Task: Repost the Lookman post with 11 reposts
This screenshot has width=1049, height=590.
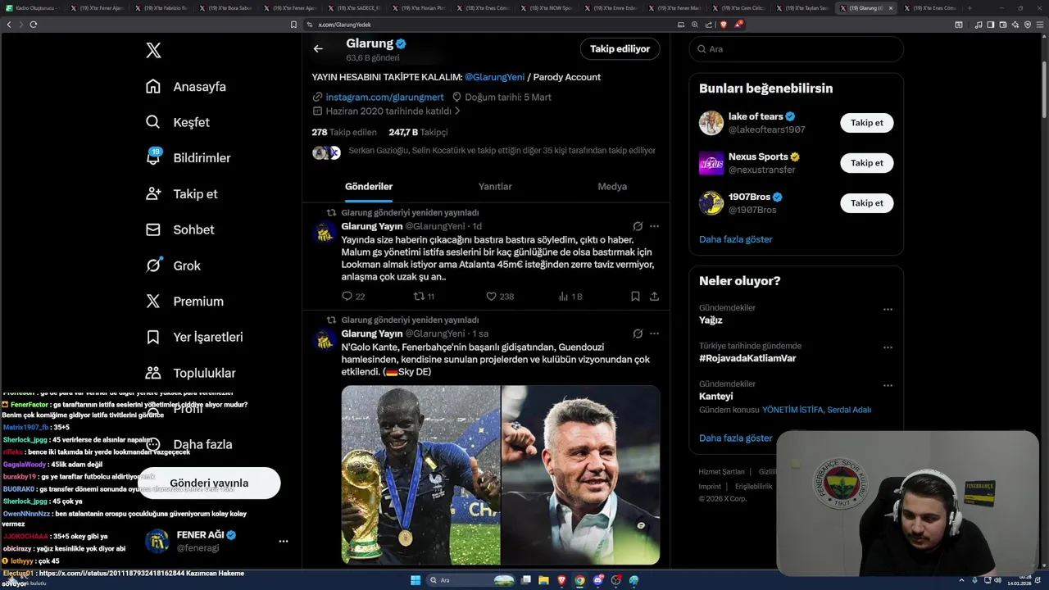Action: pyautogui.click(x=424, y=297)
